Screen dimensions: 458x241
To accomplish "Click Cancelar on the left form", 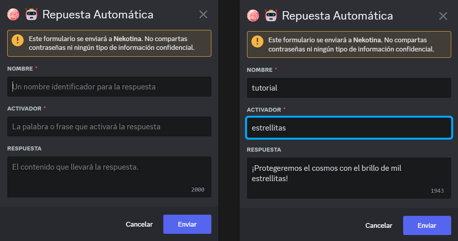I will click(139, 224).
